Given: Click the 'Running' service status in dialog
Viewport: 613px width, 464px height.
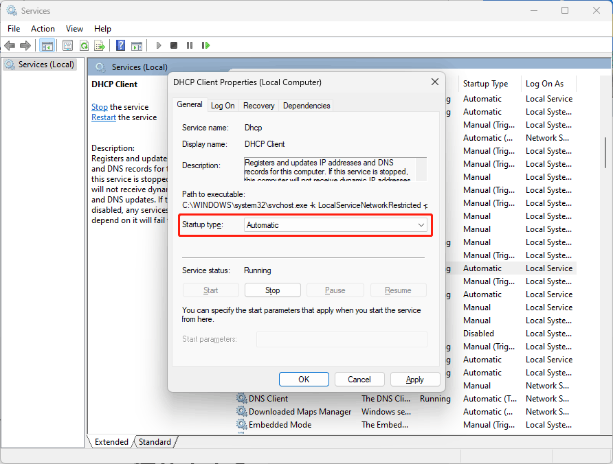Looking at the screenshot, I should 257,270.
